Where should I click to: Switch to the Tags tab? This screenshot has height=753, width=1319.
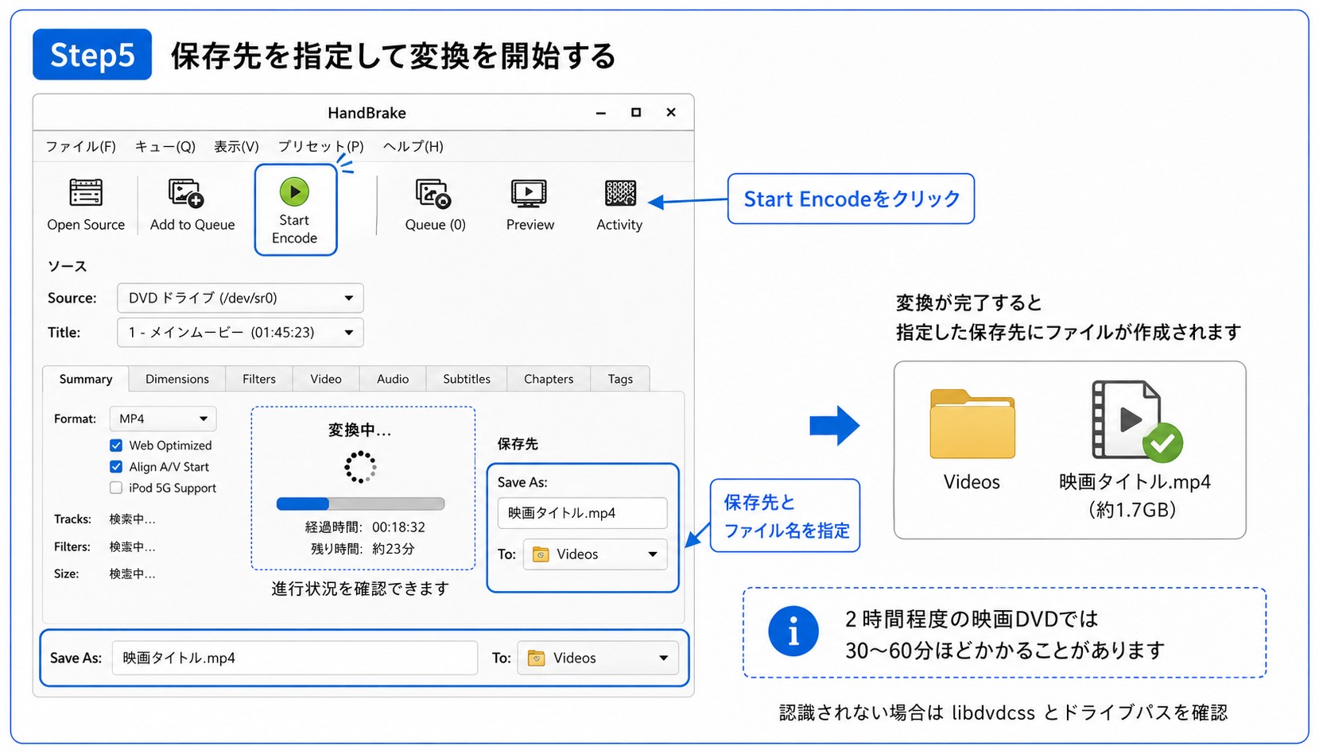[x=620, y=379]
